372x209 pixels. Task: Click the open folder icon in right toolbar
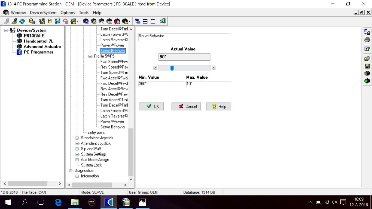367,59
